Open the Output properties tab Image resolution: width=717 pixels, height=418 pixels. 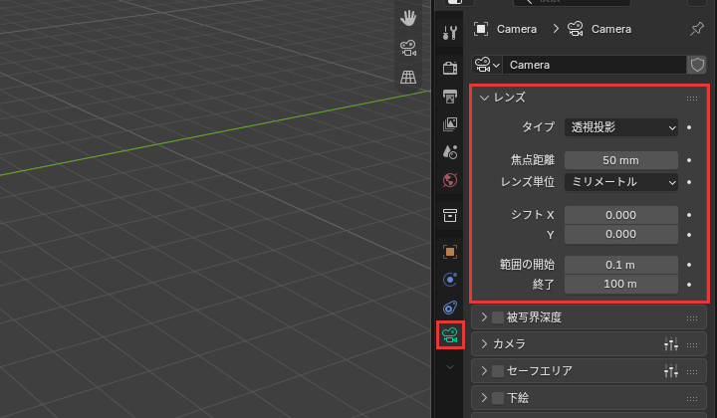[x=450, y=96]
